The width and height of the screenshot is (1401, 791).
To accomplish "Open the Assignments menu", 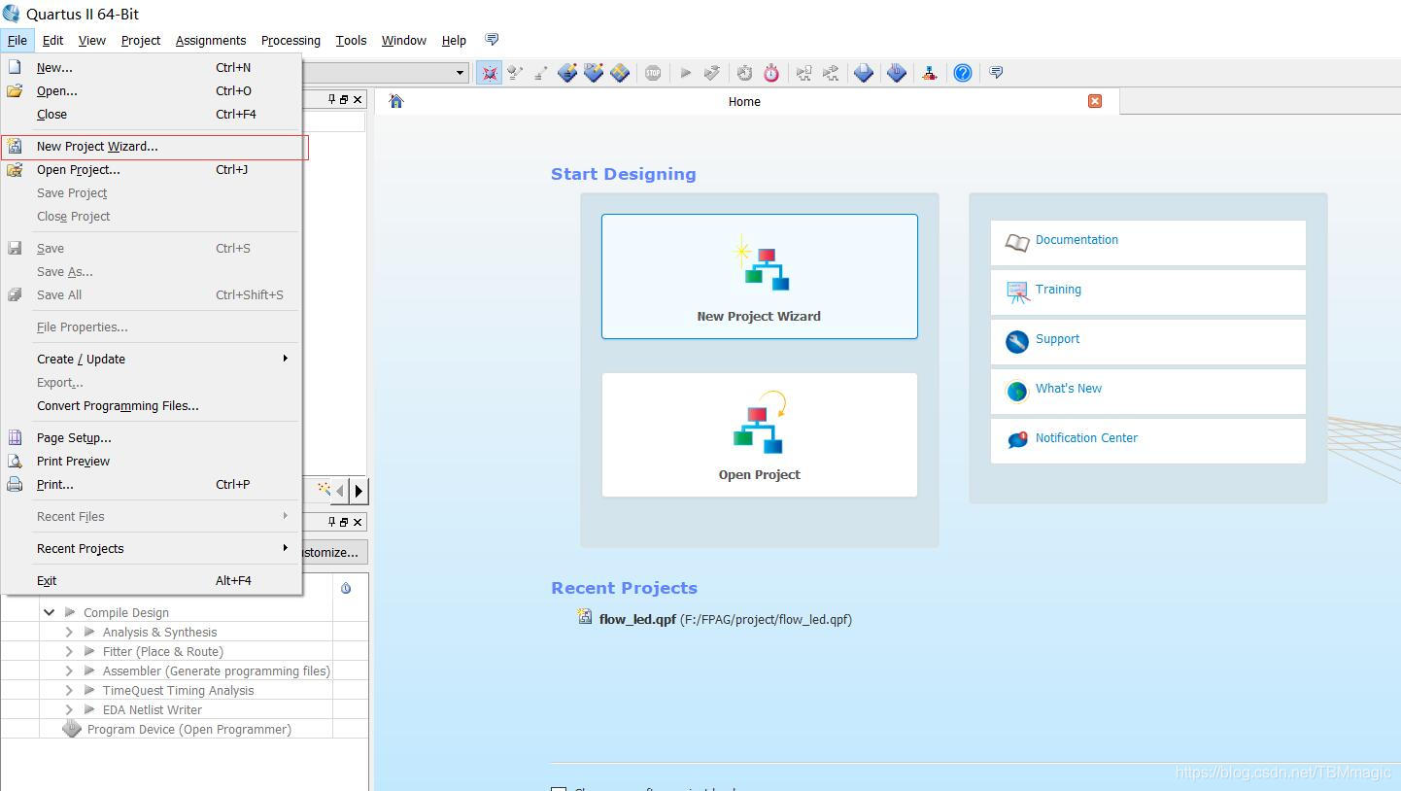I will 211,40.
